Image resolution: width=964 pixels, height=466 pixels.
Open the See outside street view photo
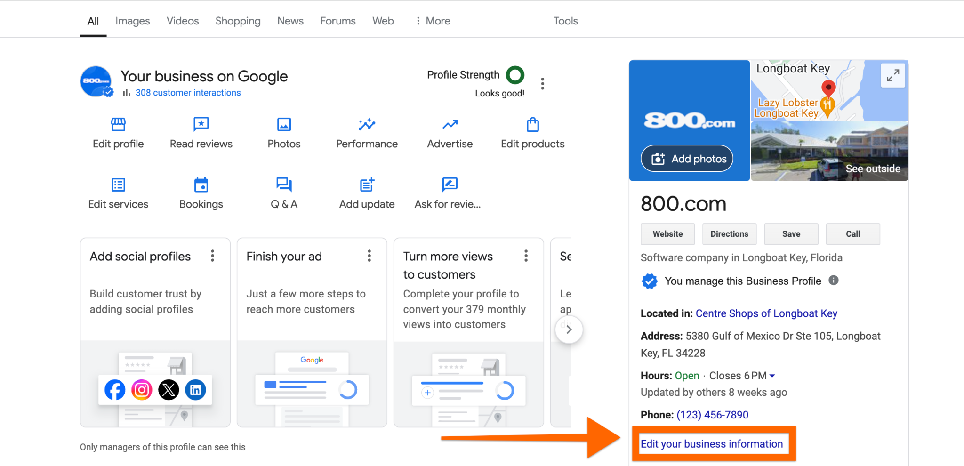coord(829,151)
